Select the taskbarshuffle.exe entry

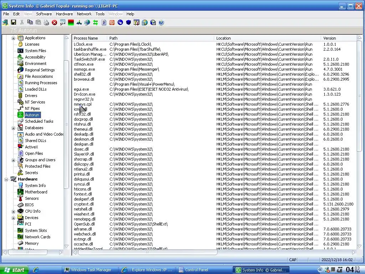[x=214, y=49]
